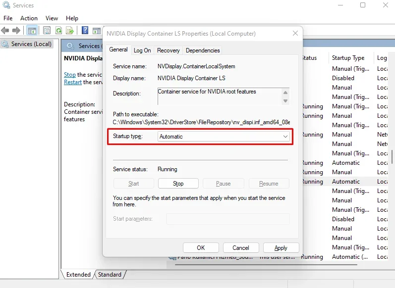
Task: Click the Services gear icon in title bar
Action: (x=6, y=5)
